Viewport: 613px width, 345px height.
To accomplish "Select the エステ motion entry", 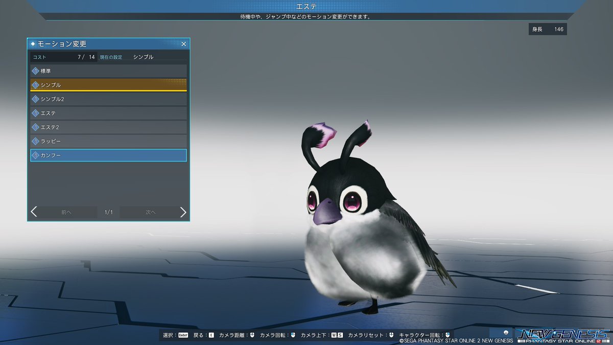I will (108, 113).
